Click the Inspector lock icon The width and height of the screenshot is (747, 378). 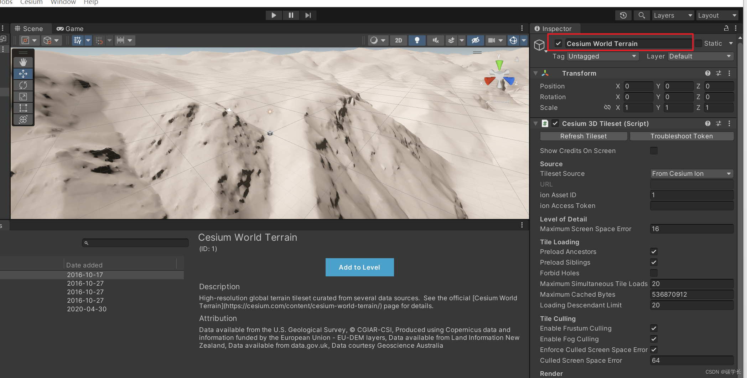726,28
